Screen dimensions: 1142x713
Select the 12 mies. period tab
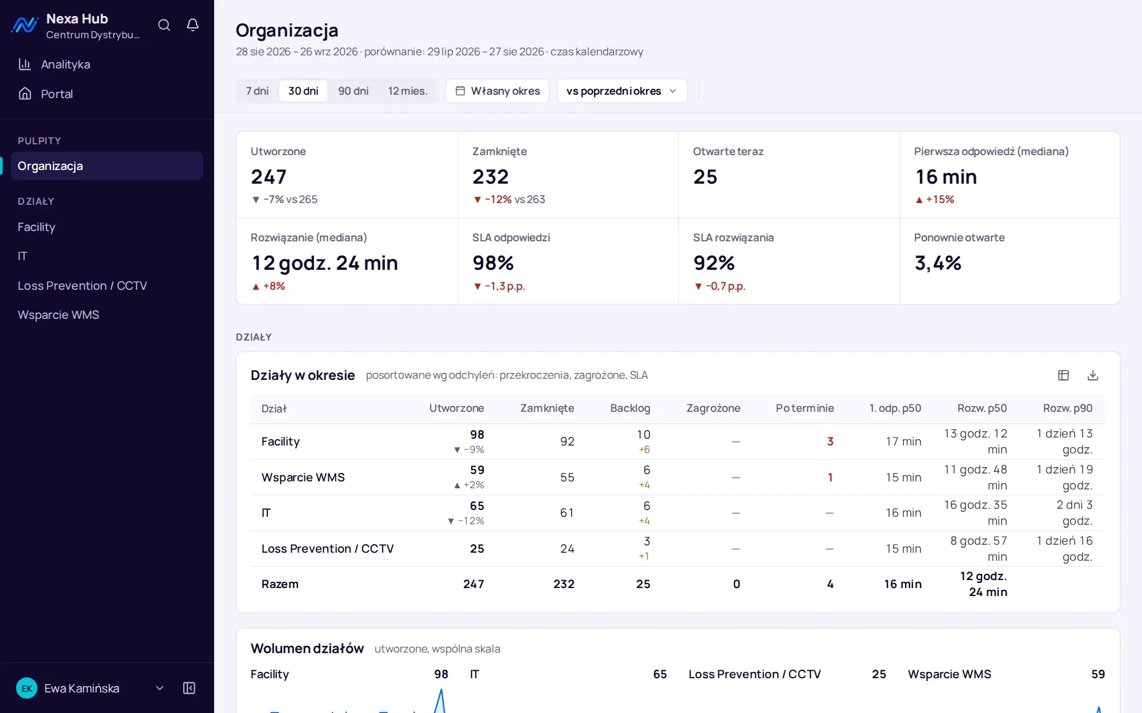[408, 91]
